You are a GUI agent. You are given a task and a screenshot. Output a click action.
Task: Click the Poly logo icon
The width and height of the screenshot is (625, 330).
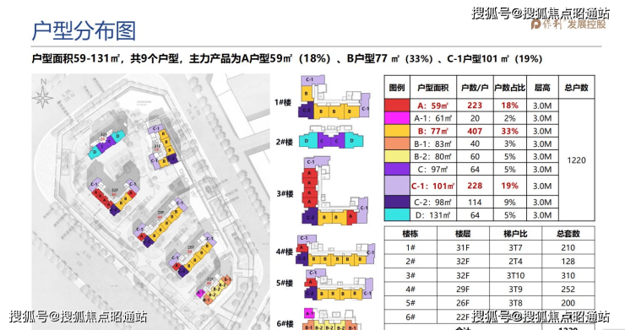[x=535, y=24]
